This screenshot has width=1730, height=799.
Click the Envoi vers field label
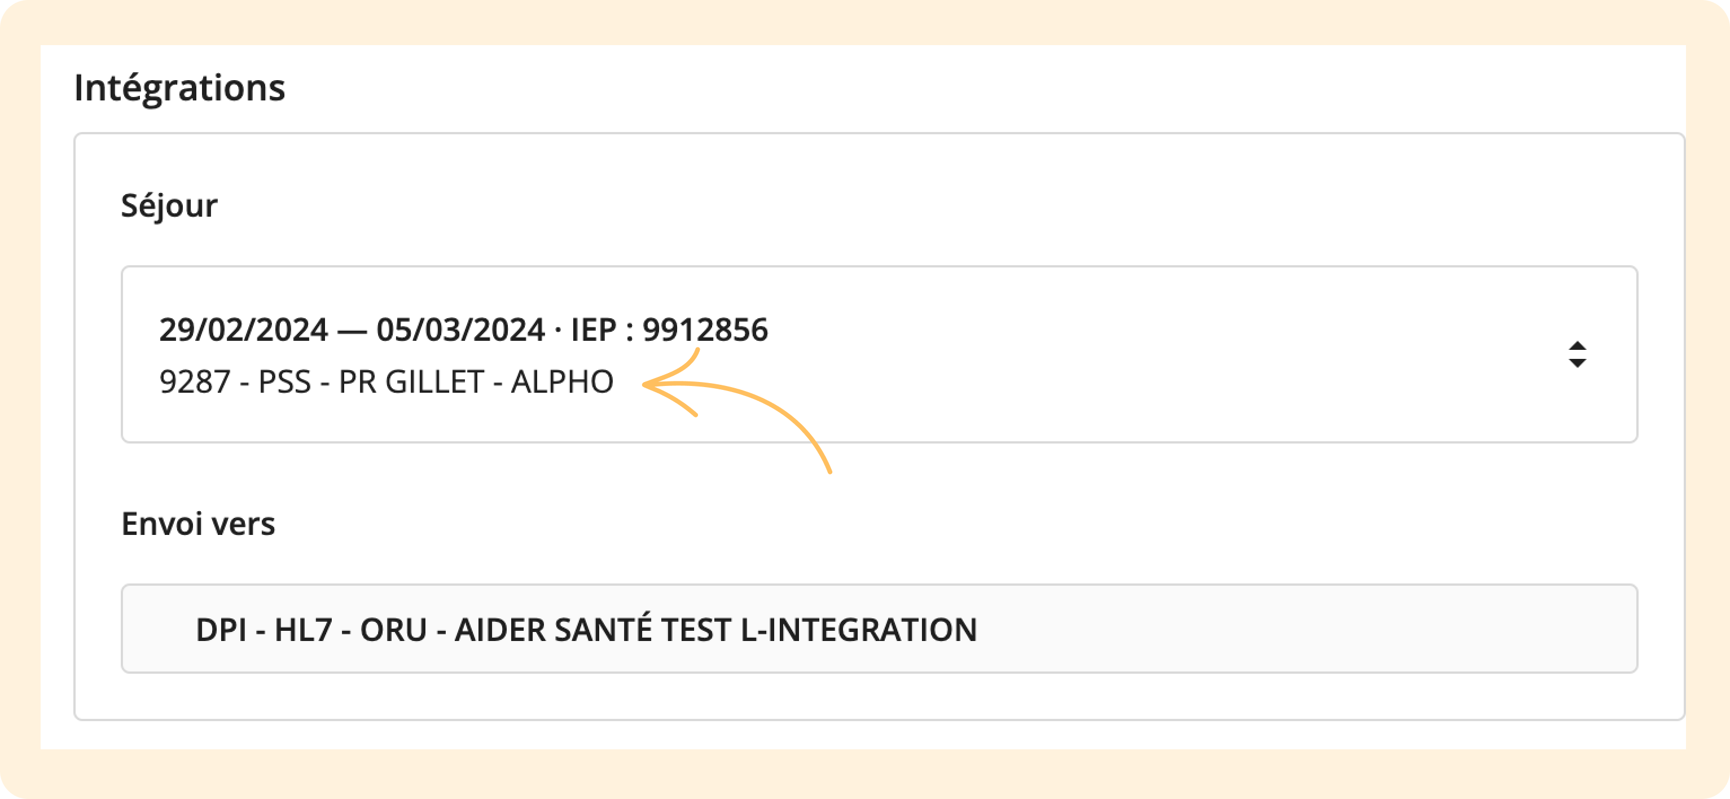click(198, 524)
